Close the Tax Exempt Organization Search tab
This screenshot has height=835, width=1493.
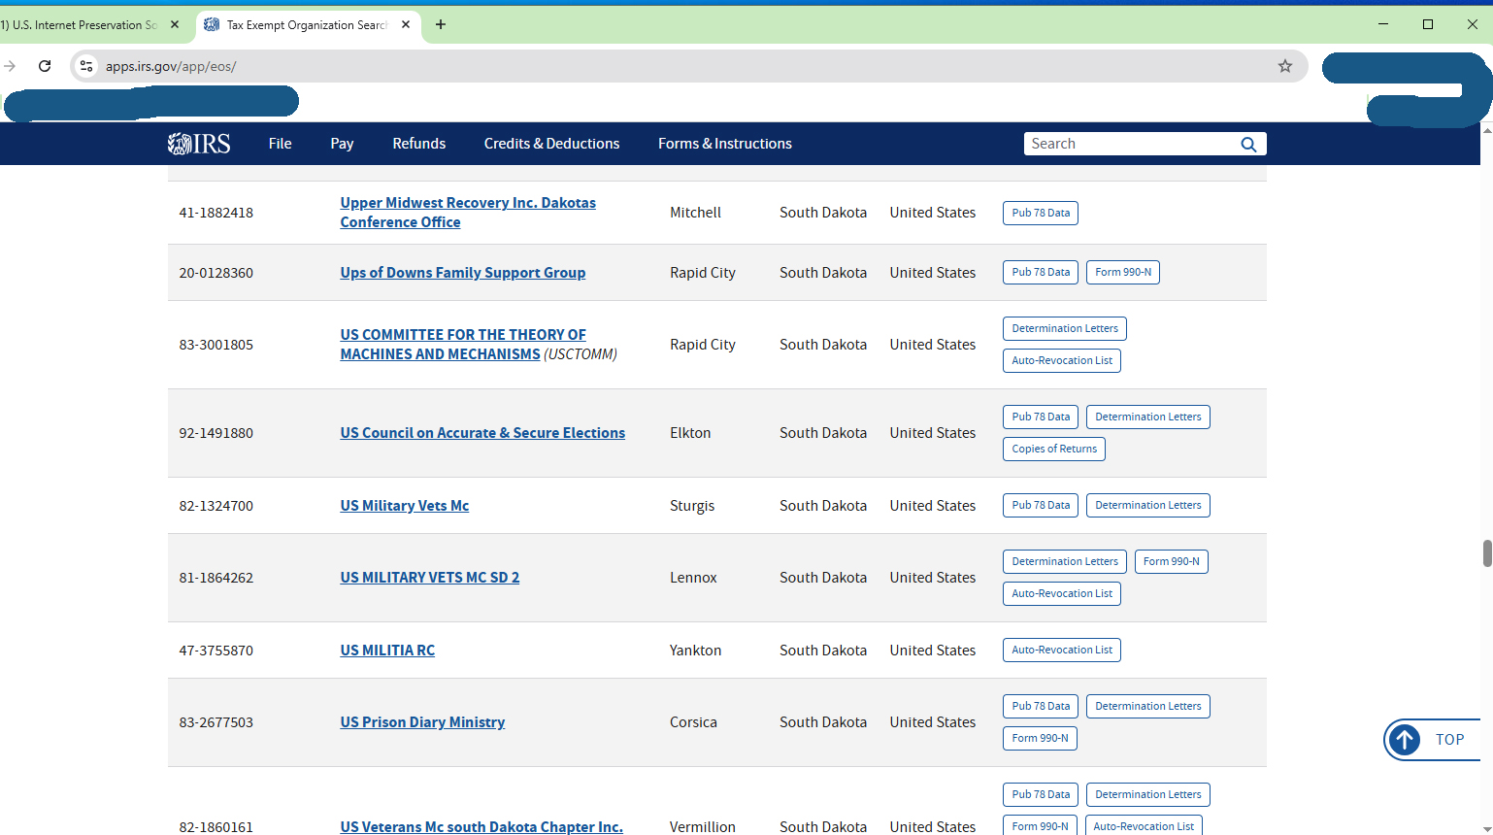[x=406, y=24]
